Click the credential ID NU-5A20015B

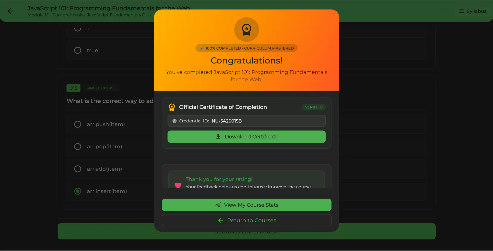pyautogui.click(x=227, y=121)
